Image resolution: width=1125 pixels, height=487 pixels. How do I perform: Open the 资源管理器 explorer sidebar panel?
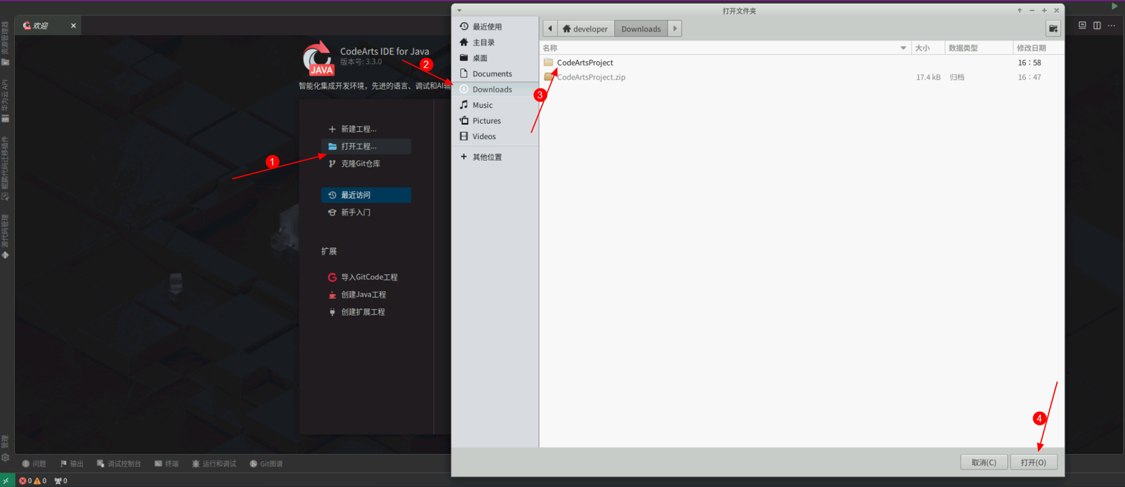pyautogui.click(x=5, y=43)
